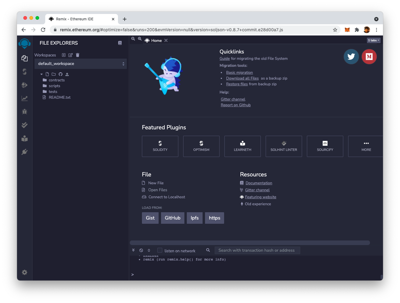Open Deploy & run transactions sidebar icon
The image size is (400, 303).
[x=25, y=85]
